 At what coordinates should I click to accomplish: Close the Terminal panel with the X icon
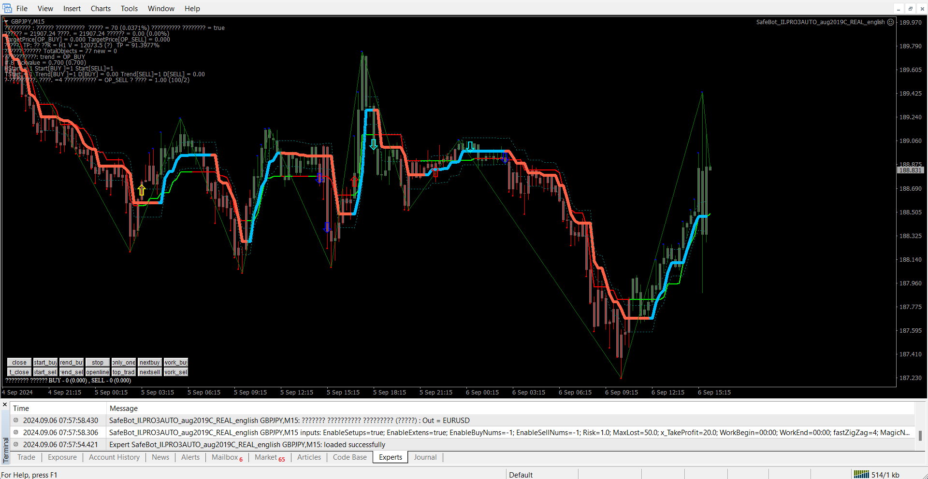click(5, 405)
